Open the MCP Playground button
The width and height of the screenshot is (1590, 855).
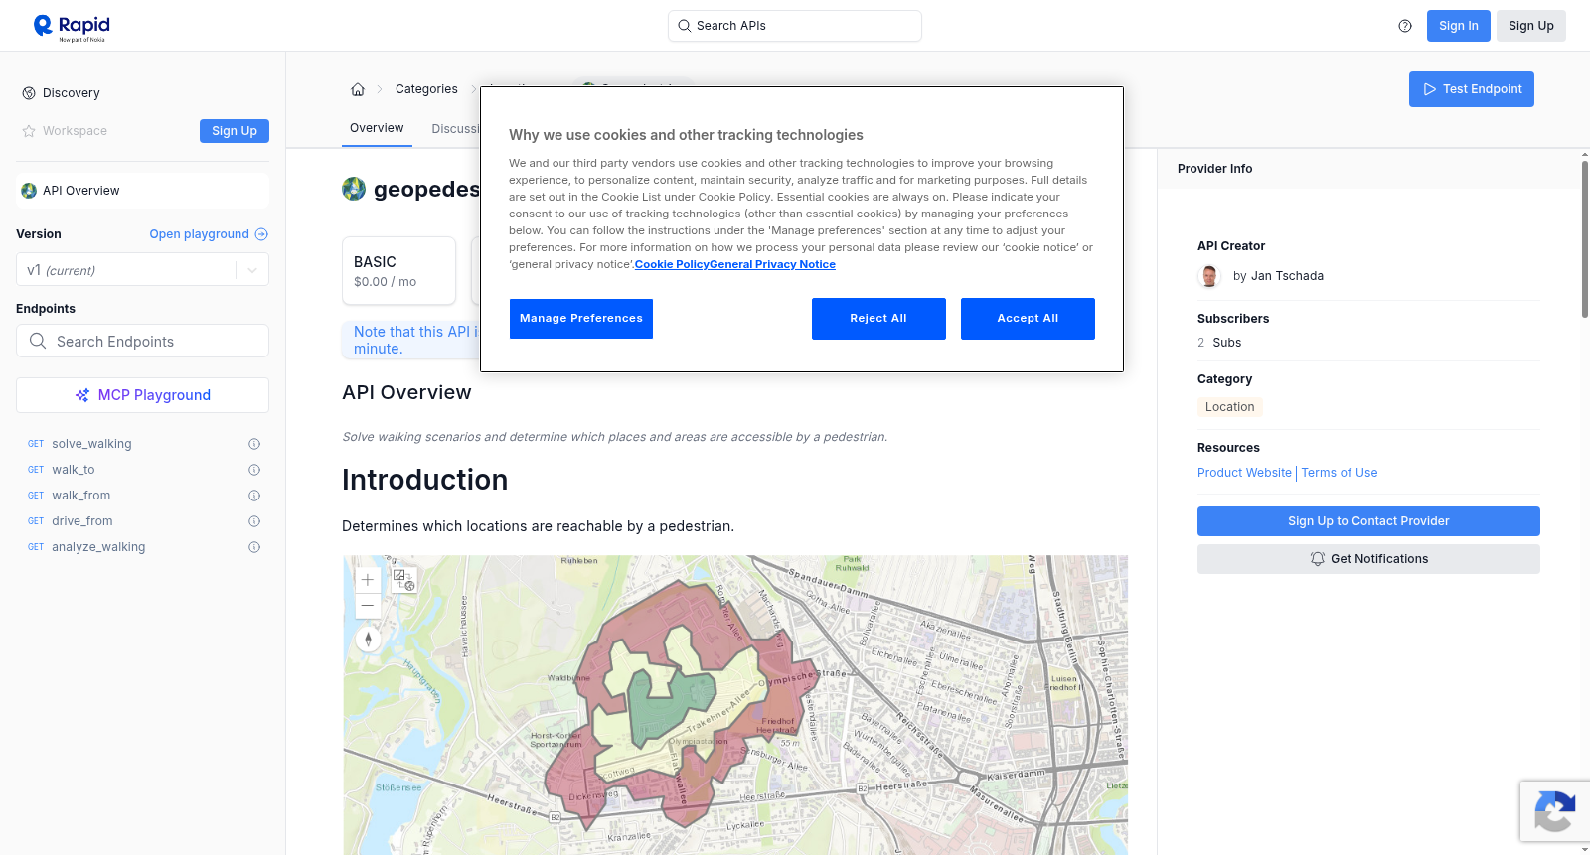pyautogui.click(x=142, y=395)
